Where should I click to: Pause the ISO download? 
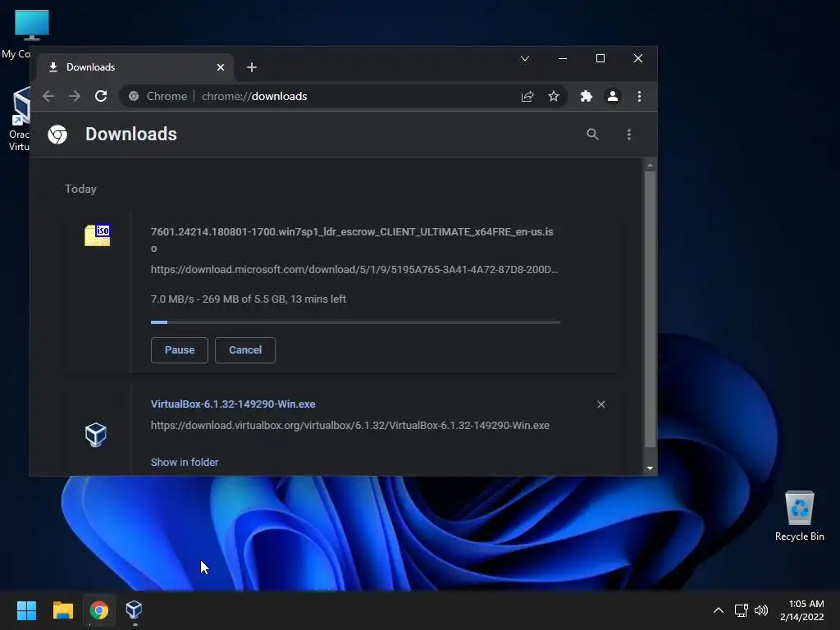click(180, 350)
